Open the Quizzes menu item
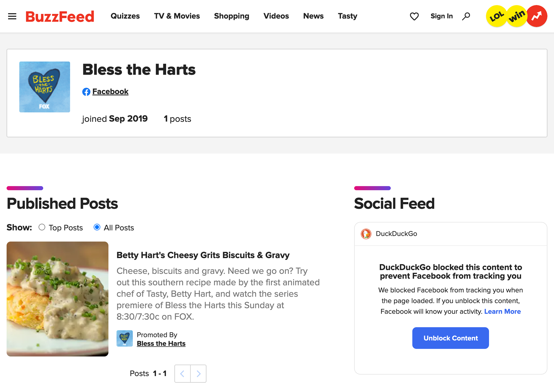 [125, 16]
